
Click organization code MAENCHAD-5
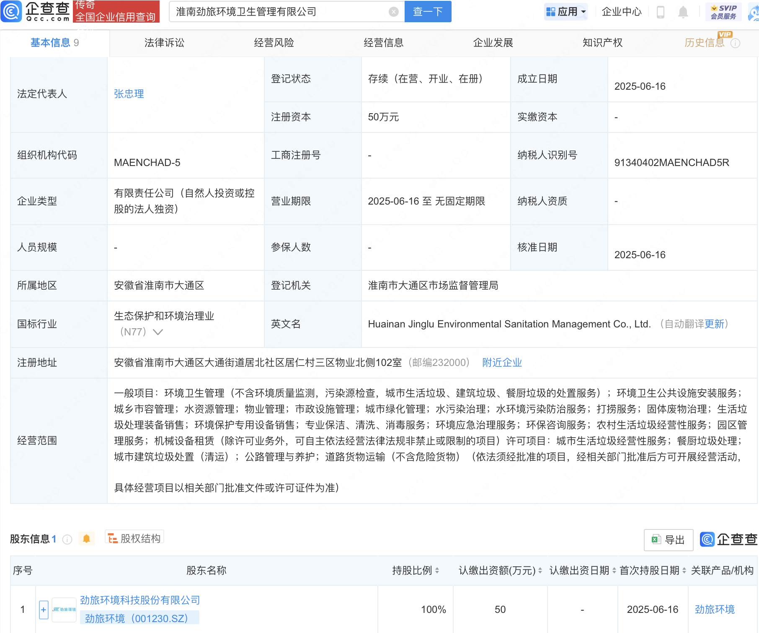click(x=147, y=163)
